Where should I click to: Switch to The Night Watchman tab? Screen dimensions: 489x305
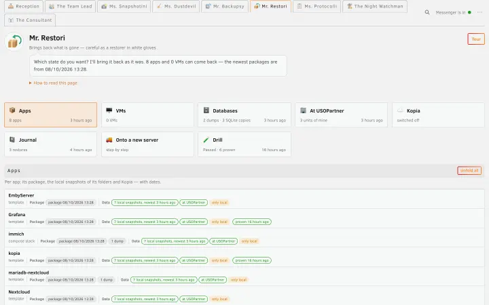[375, 6]
